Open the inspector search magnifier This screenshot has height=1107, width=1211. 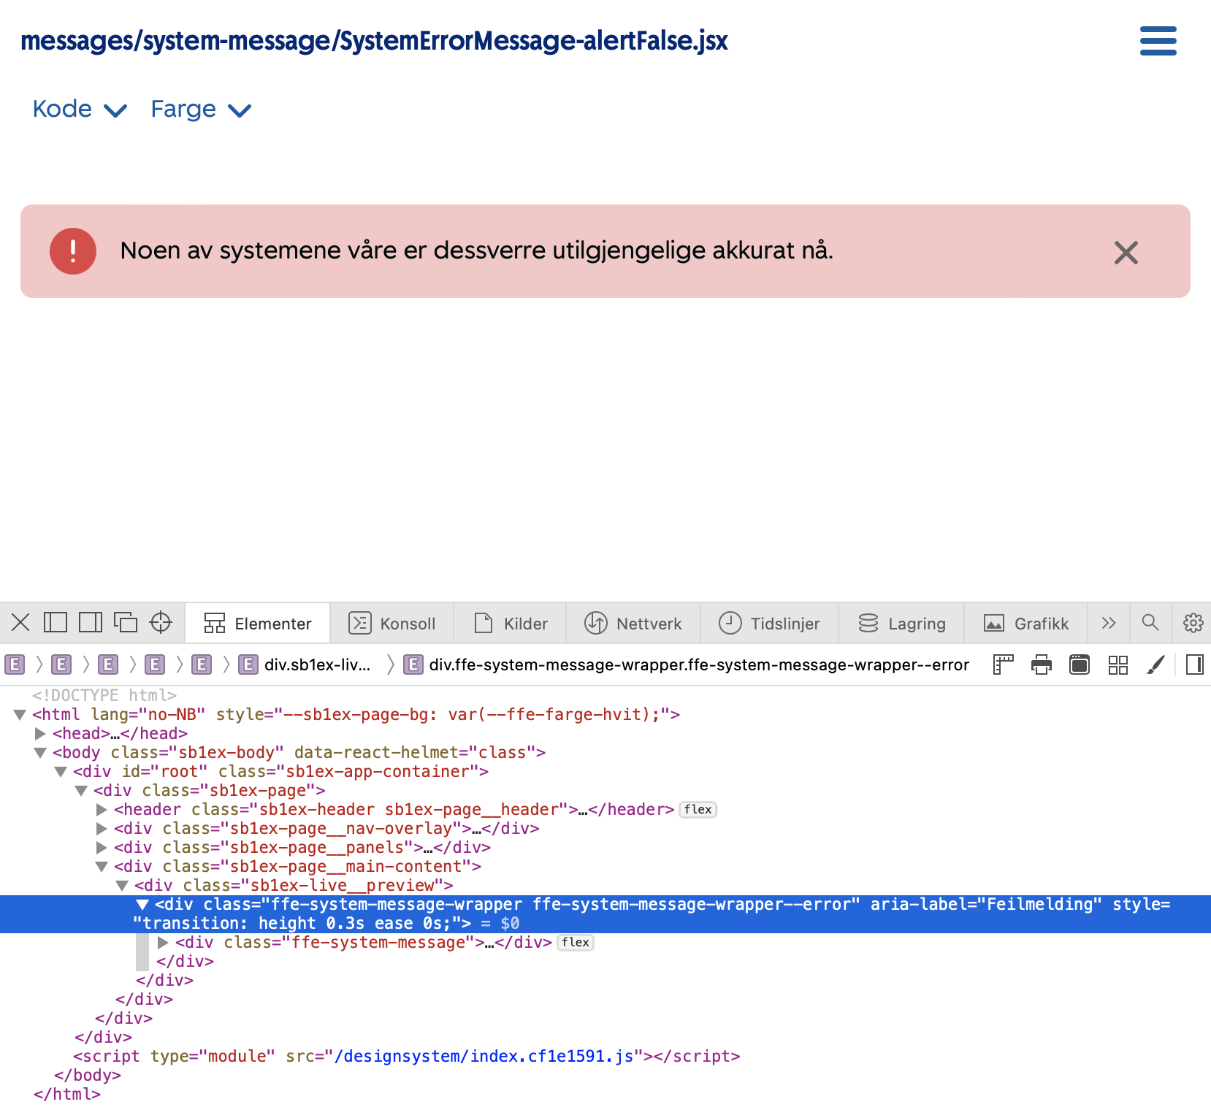pyautogui.click(x=1150, y=623)
